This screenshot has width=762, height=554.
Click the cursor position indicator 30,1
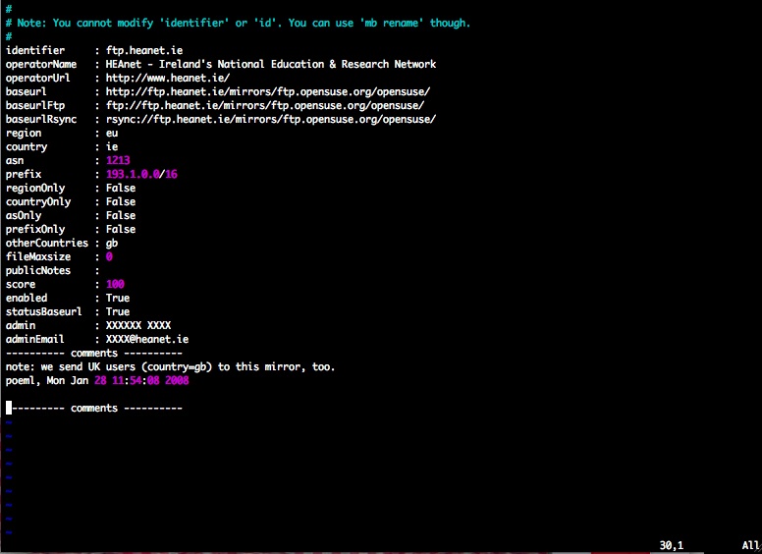(x=672, y=544)
